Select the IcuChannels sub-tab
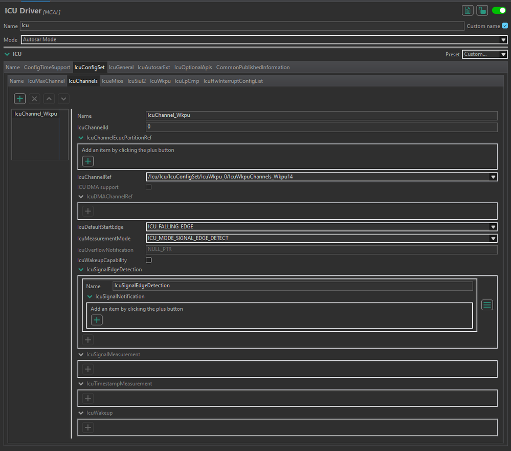Screen dimensions: 511x451 point(83,81)
